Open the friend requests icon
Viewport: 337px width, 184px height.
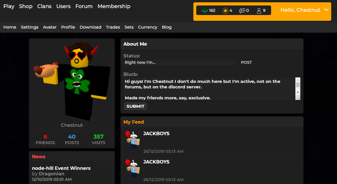point(259,11)
